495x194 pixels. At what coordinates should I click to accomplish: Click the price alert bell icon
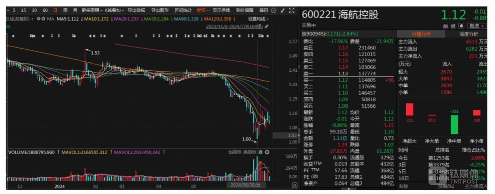(x=461, y=26)
